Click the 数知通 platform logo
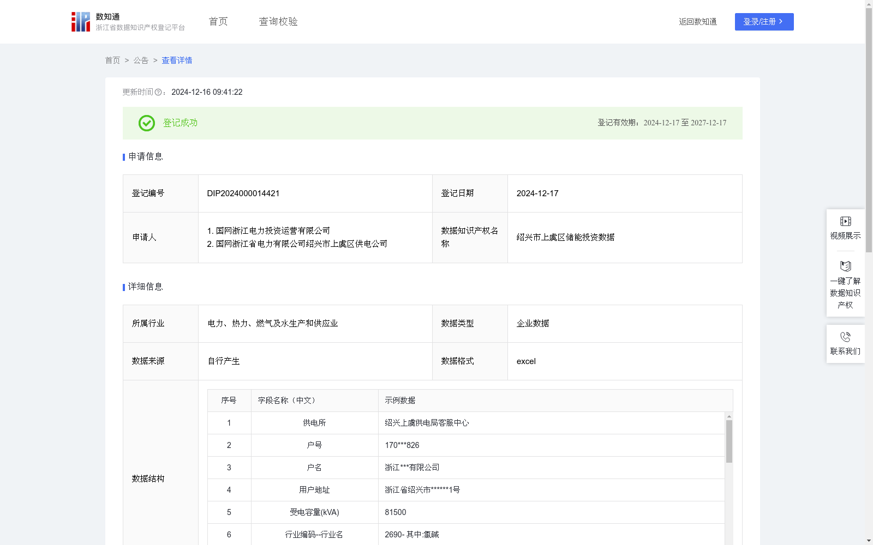 (x=128, y=22)
